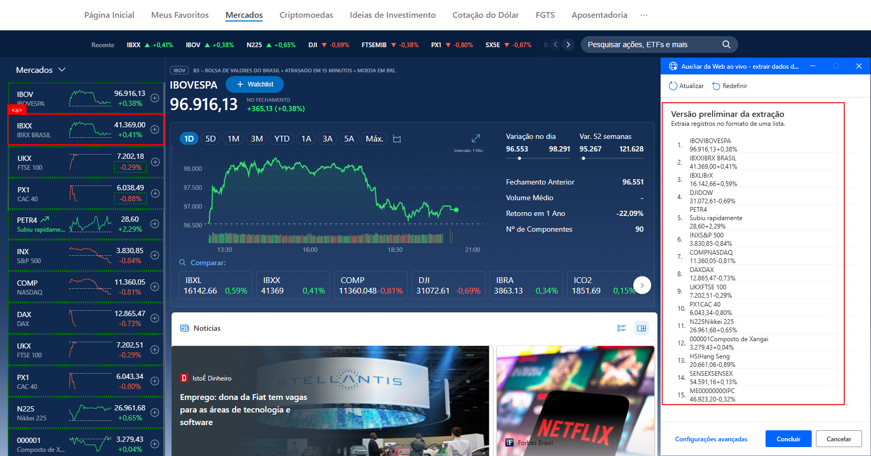Select extracted item 13 HSIHang Seng

[765, 360]
